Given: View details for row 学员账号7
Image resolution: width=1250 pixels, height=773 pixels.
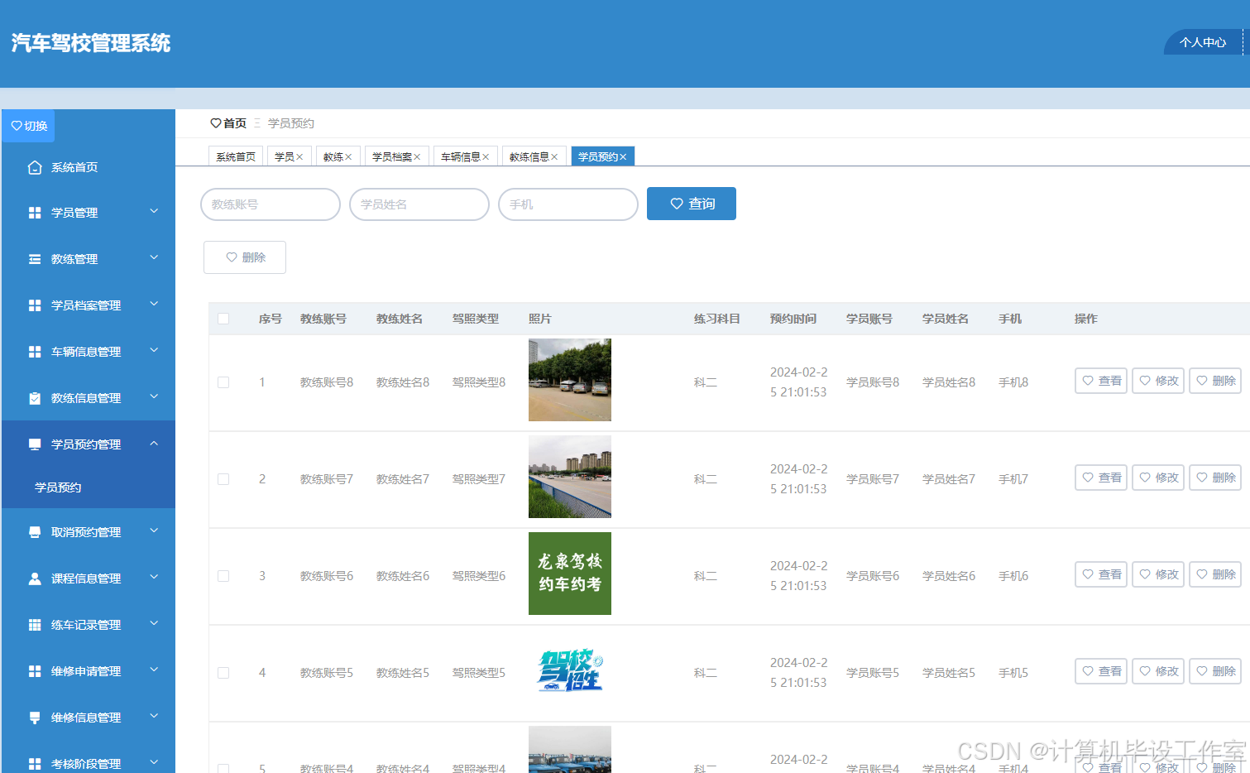Looking at the screenshot, I should (x=1101, y=478).
